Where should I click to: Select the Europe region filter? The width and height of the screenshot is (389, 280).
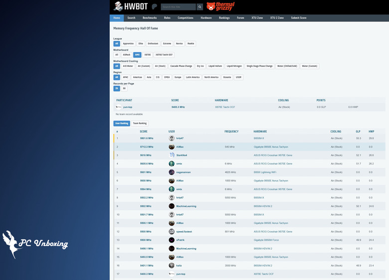tap(178, 77)
